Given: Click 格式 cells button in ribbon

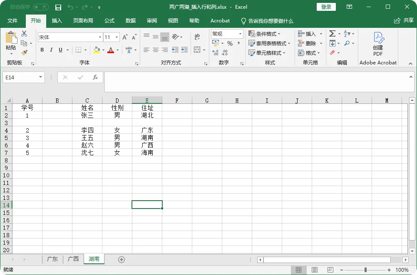Looking at the screenshot, I should [309, 53].
